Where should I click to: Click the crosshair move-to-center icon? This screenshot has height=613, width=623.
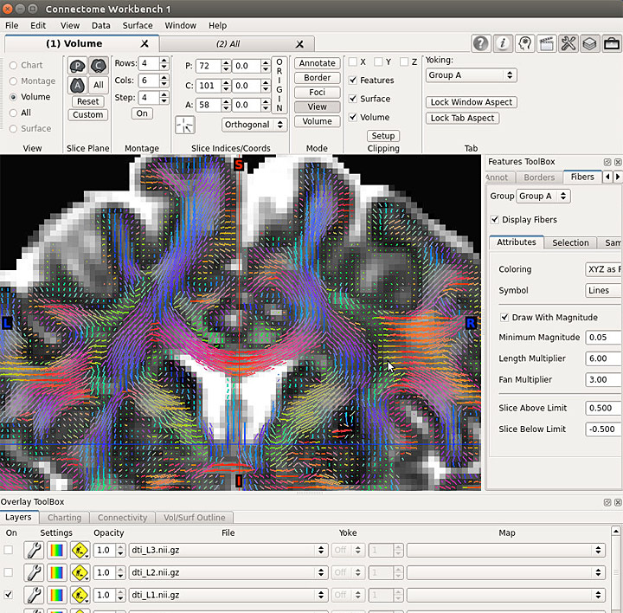[x=184, y=125]
